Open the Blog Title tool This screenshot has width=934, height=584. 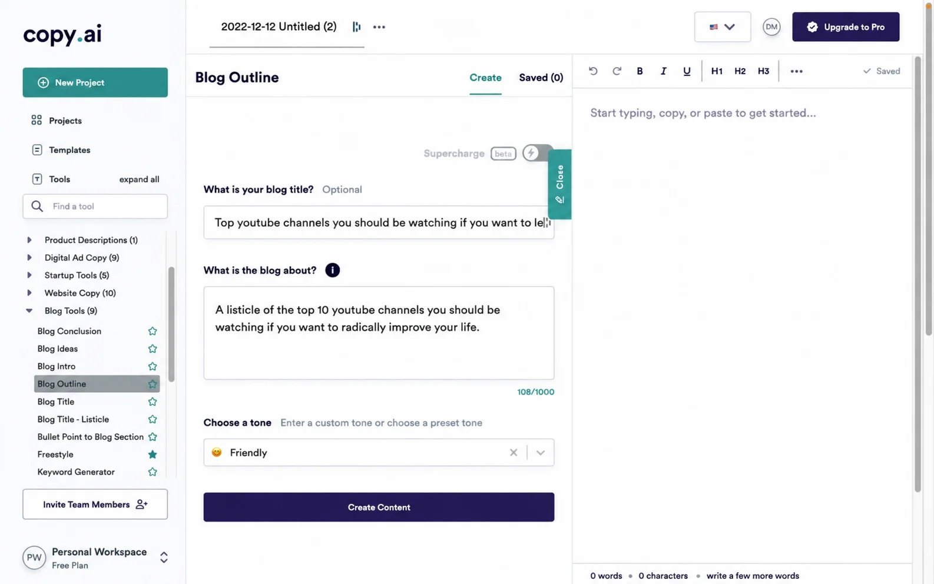(x=56, y=402)
